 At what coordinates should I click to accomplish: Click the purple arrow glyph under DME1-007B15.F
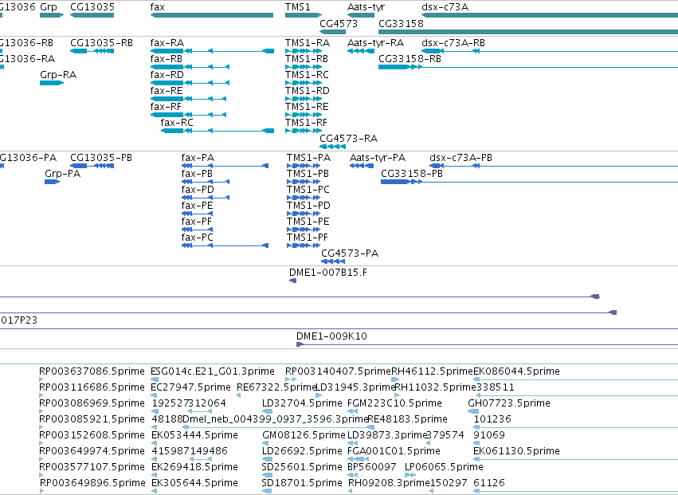pos(292,281)
